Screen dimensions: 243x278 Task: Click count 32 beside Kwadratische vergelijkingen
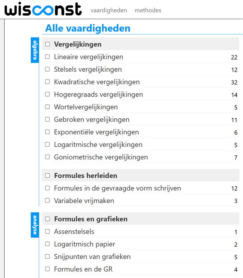pyautogui.click(x=234, y=83)
